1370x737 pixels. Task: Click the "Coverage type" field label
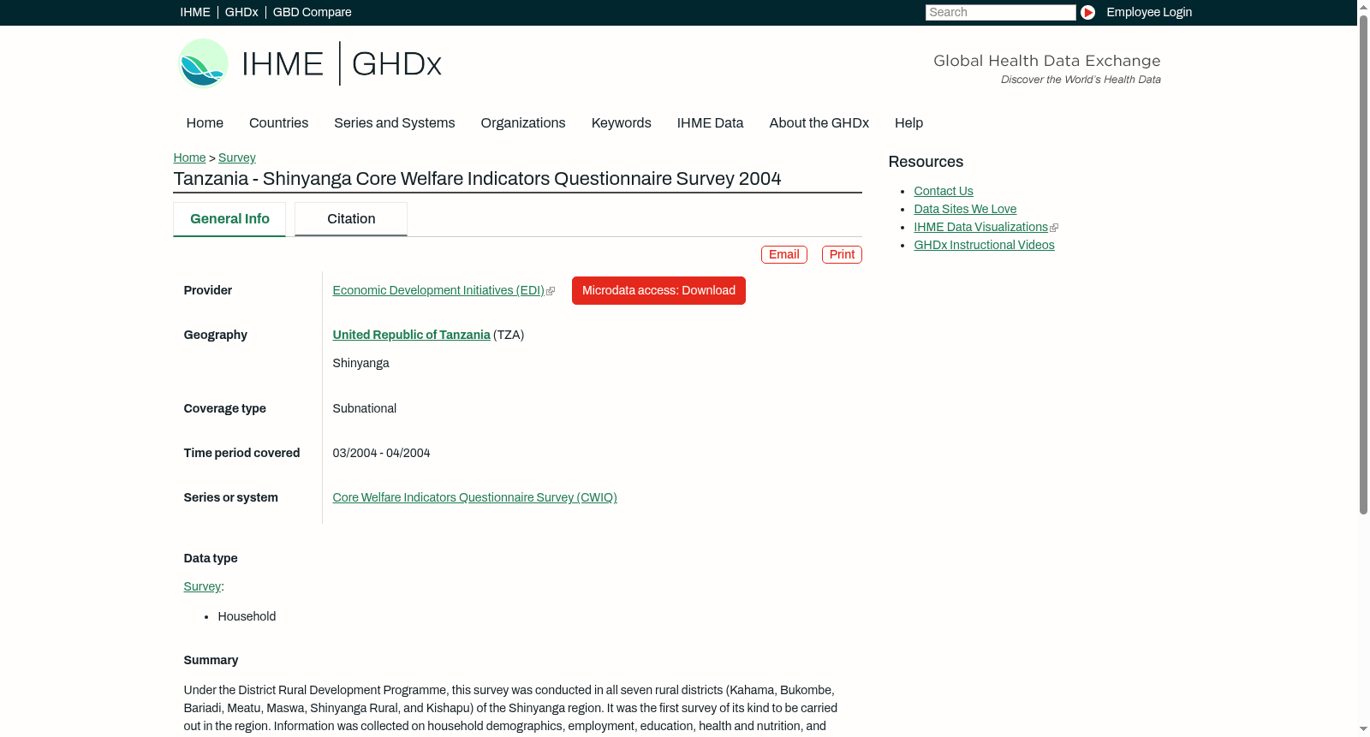pos(225,409)
